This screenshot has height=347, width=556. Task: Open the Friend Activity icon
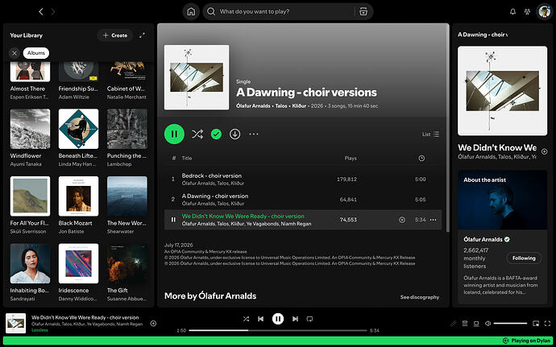coord(527,12)
